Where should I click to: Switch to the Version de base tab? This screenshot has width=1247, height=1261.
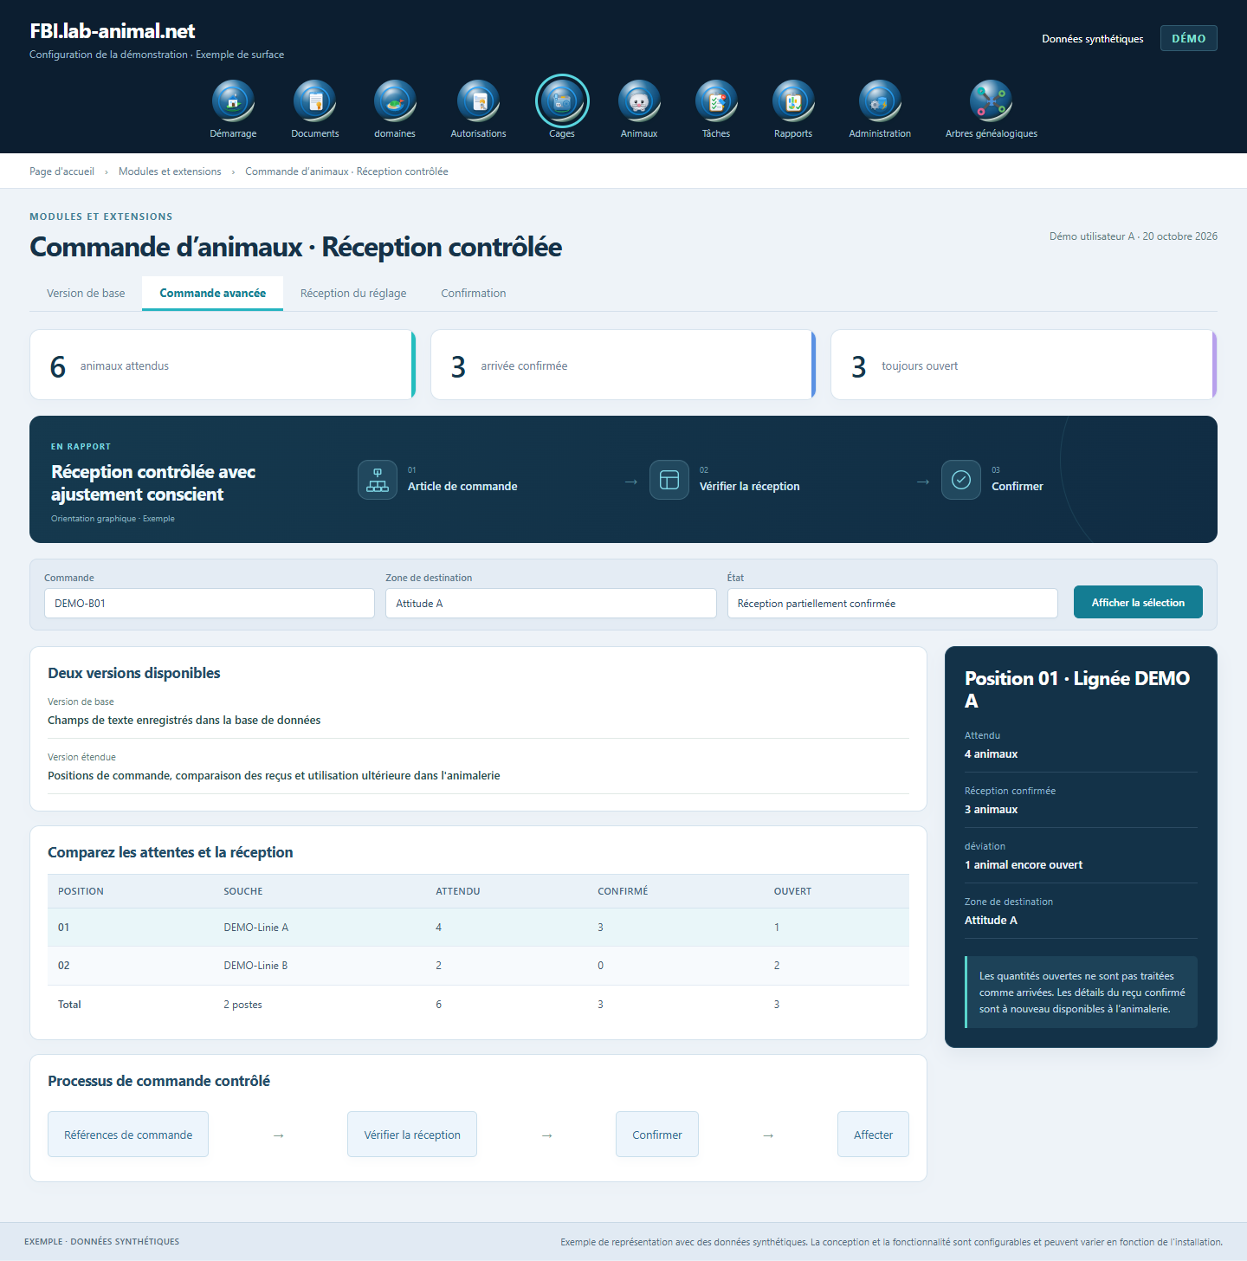point(86,294)
